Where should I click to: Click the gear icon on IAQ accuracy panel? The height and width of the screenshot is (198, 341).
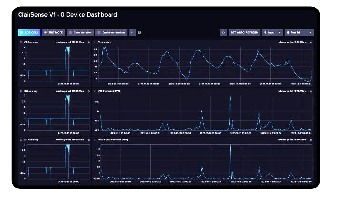pyautogui.click(x=88, y=91)
